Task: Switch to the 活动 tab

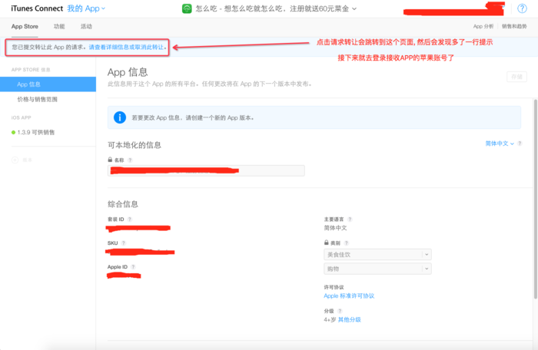Action: click(x=86, y=26)
